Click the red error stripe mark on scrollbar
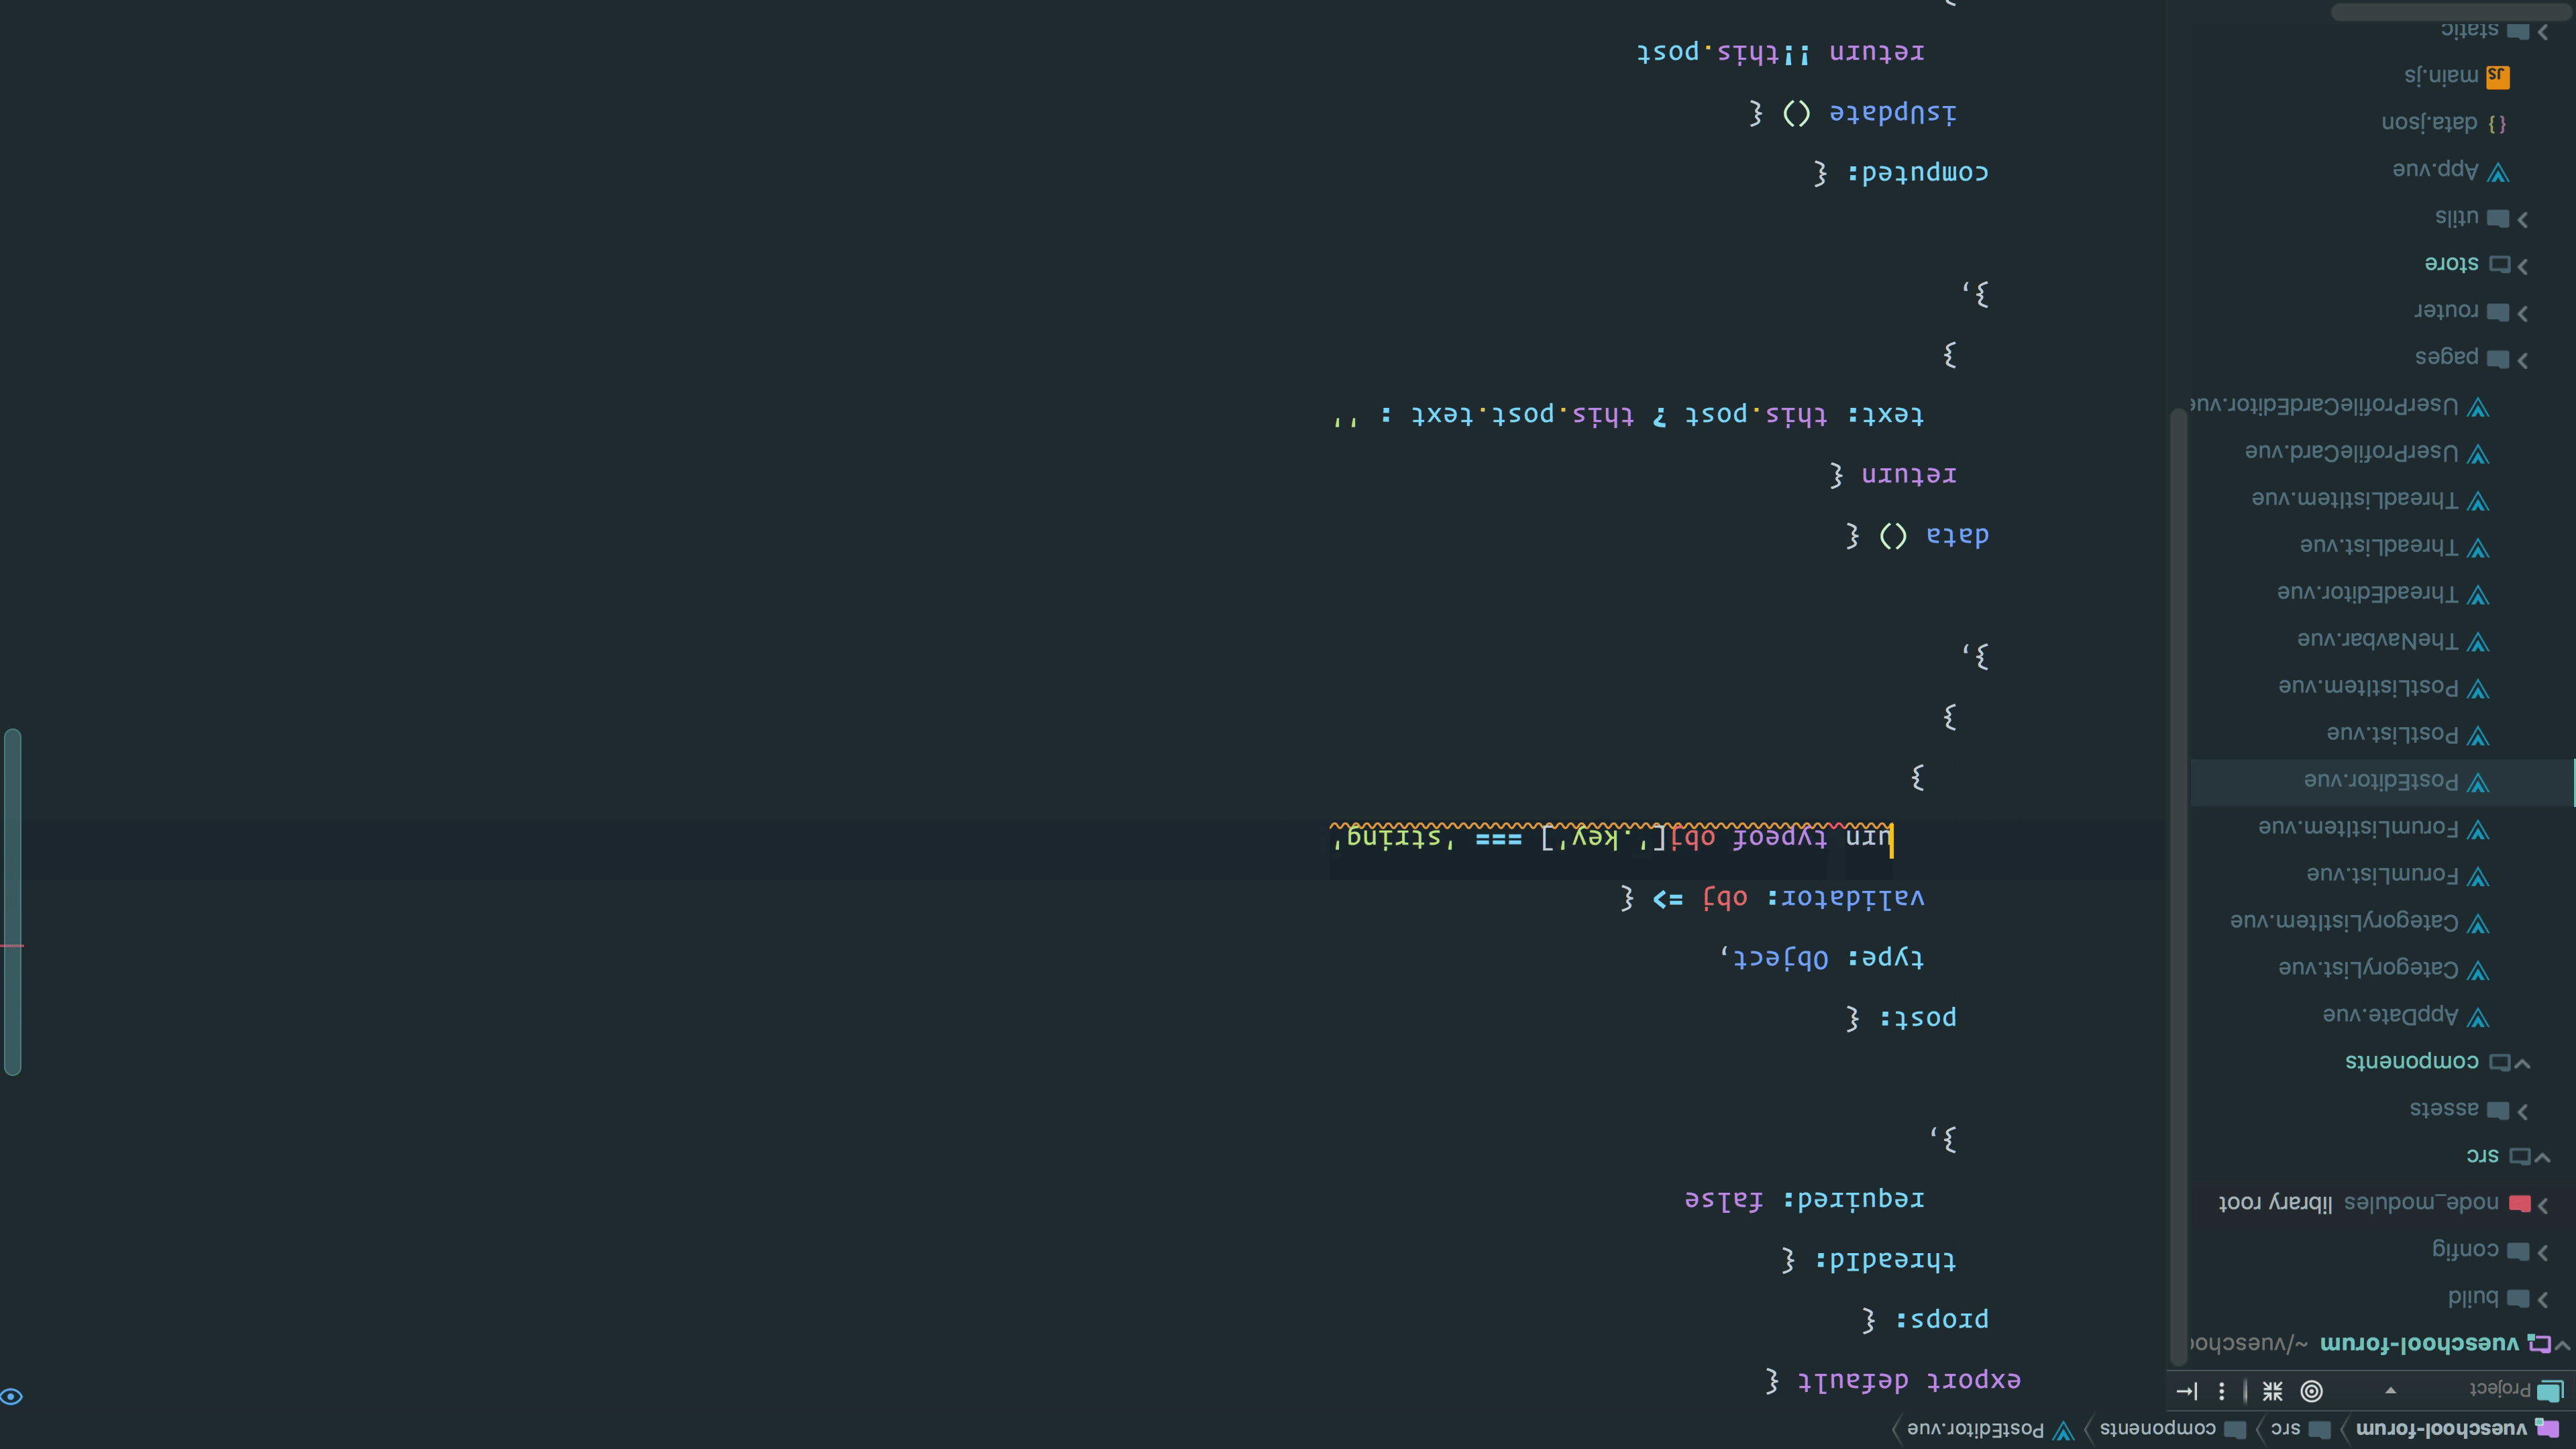Image resolution: width=2576 pixels, height=1449 pixels. [12, 946]
